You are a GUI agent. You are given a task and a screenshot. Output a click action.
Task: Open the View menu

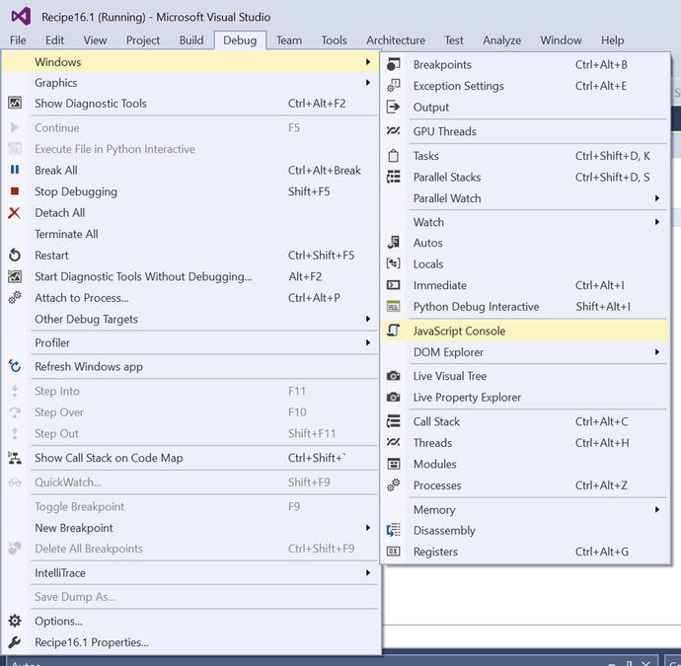tap(95, 40)
